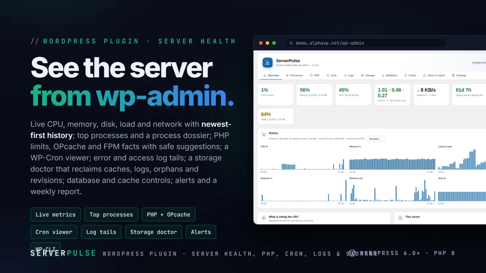Viewport: 486px width, 273px height.
Task: Click the 56% Memory metric card
Action: (314, 95)
